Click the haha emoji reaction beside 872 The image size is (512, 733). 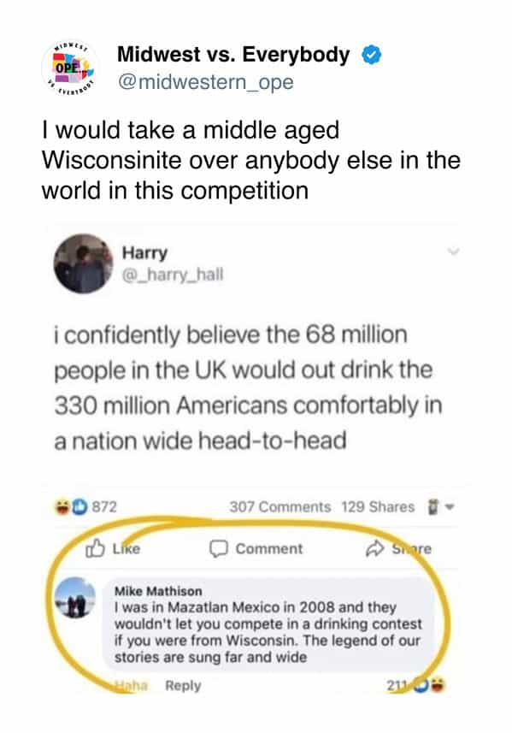pyautogui.click(x=62, y=506)
